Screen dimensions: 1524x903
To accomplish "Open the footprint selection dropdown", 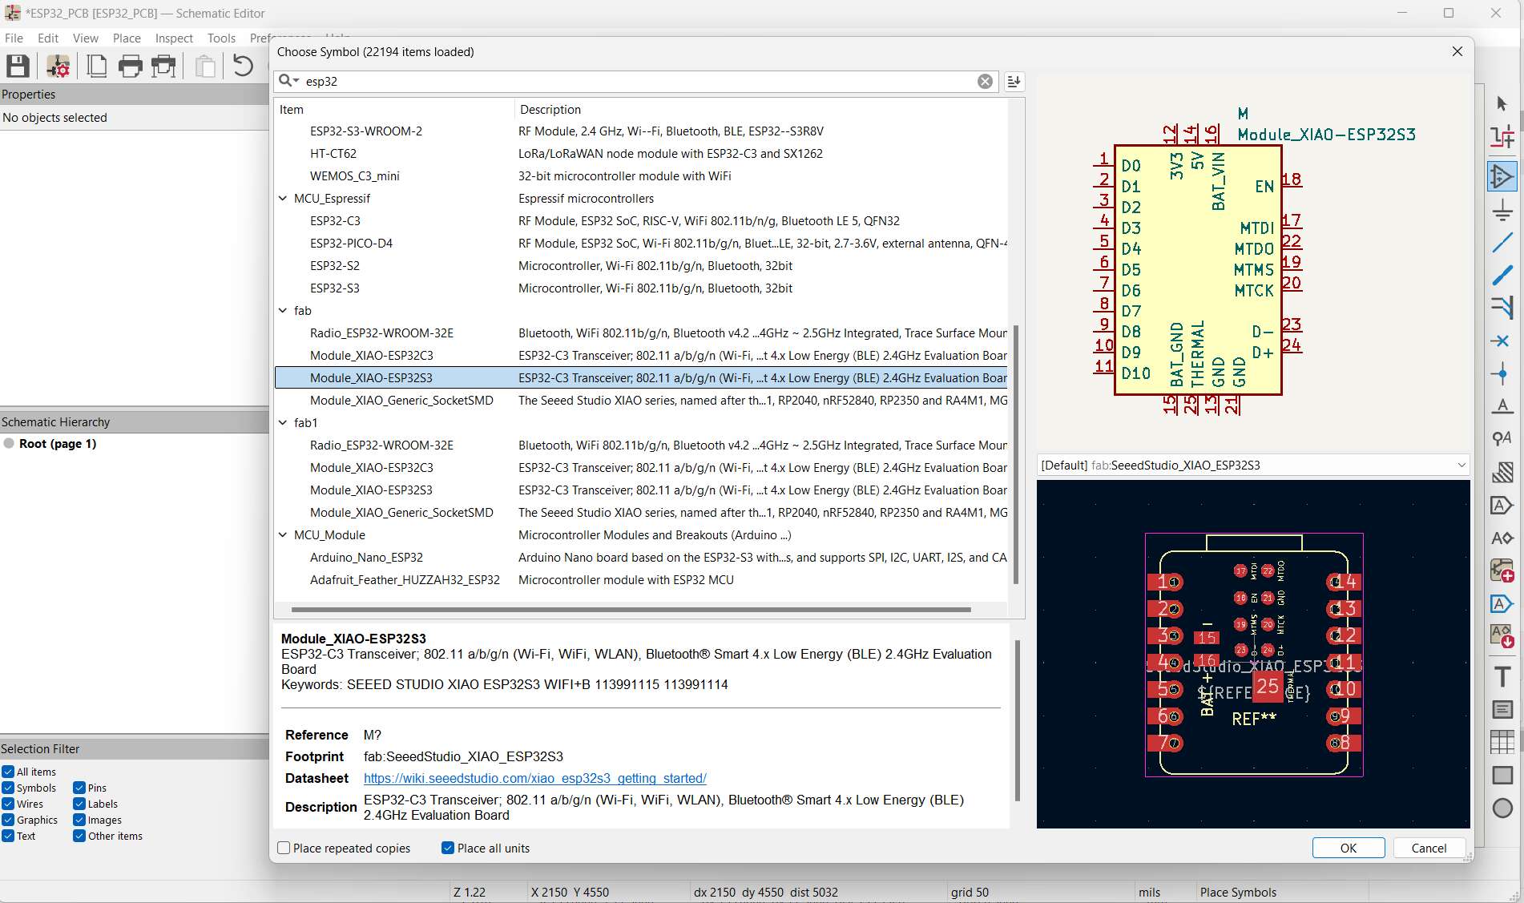I will (x=1462, y=465).
